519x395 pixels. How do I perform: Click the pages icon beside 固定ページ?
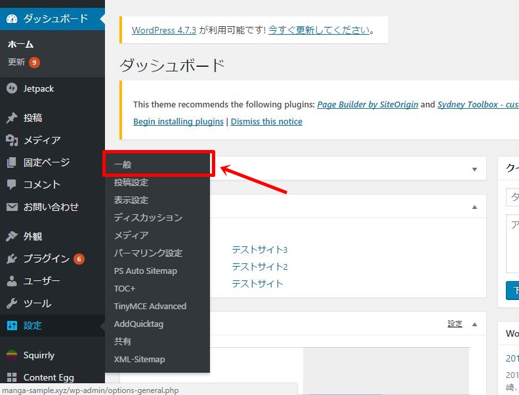(x=12, y=162)
